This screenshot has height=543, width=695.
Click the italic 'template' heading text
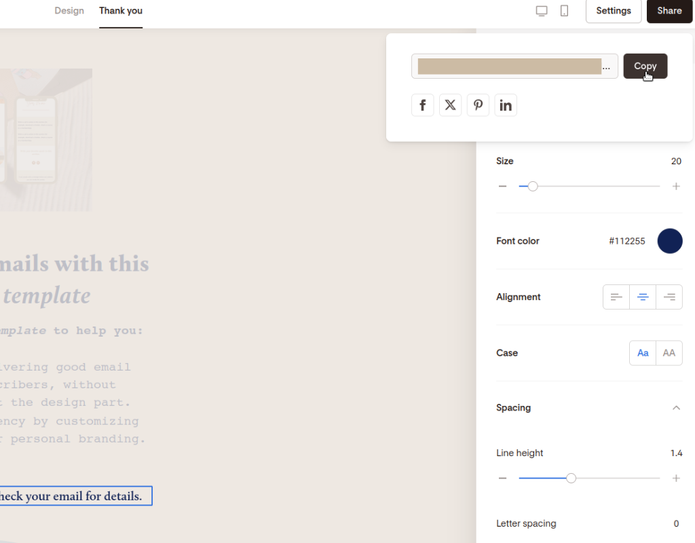pyautogui.click(x=47, y=296)
